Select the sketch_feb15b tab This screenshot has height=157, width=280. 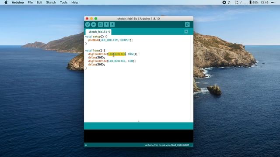point(98,32)
